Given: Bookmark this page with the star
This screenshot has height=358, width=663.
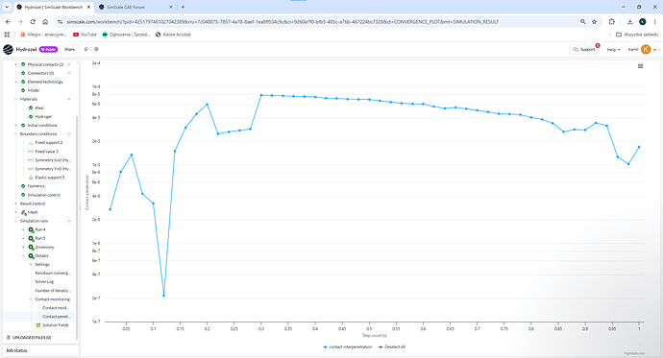Looking at the screenshot, I should pyautogui.click(x=594, y=21).
